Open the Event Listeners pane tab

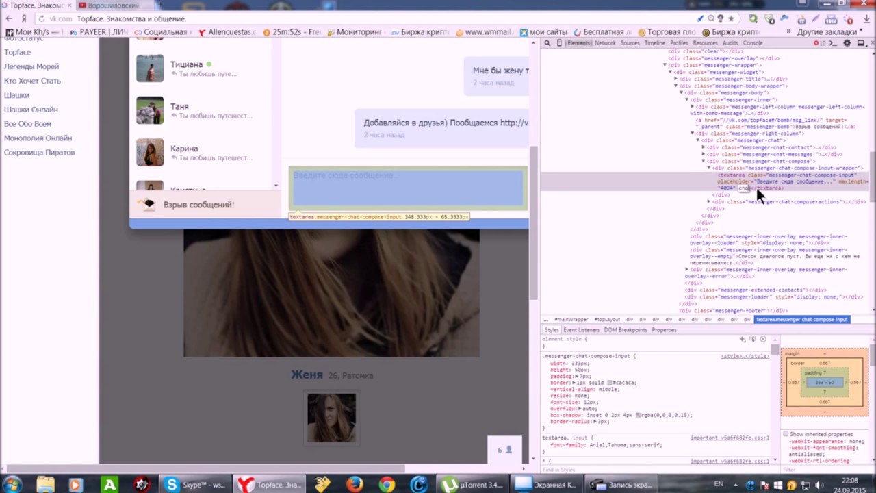(x=581, y=330)
